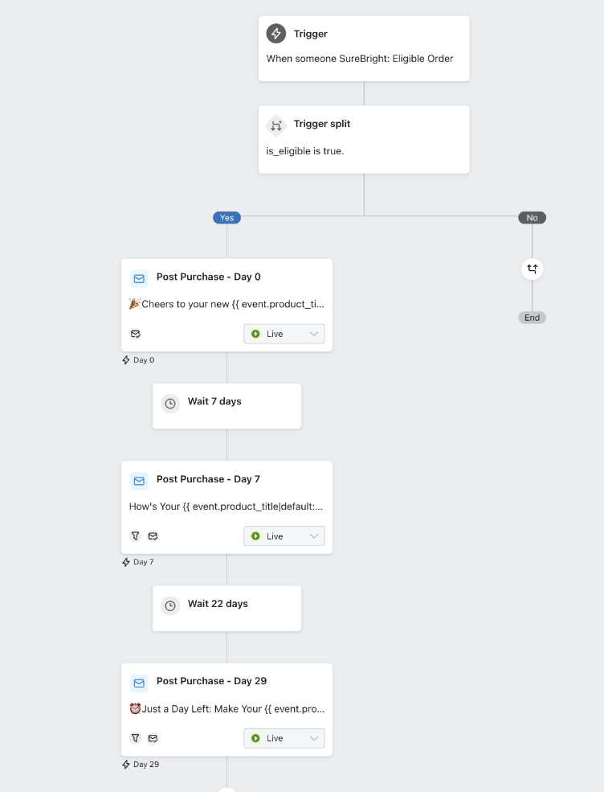Click the clock icon on Wait 22 days
This screenshot has width=604, height=792.
170,606
